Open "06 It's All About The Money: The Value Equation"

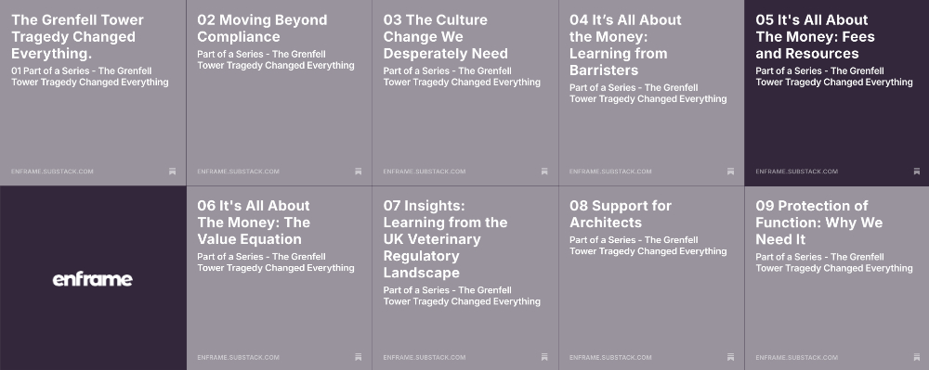254,223
